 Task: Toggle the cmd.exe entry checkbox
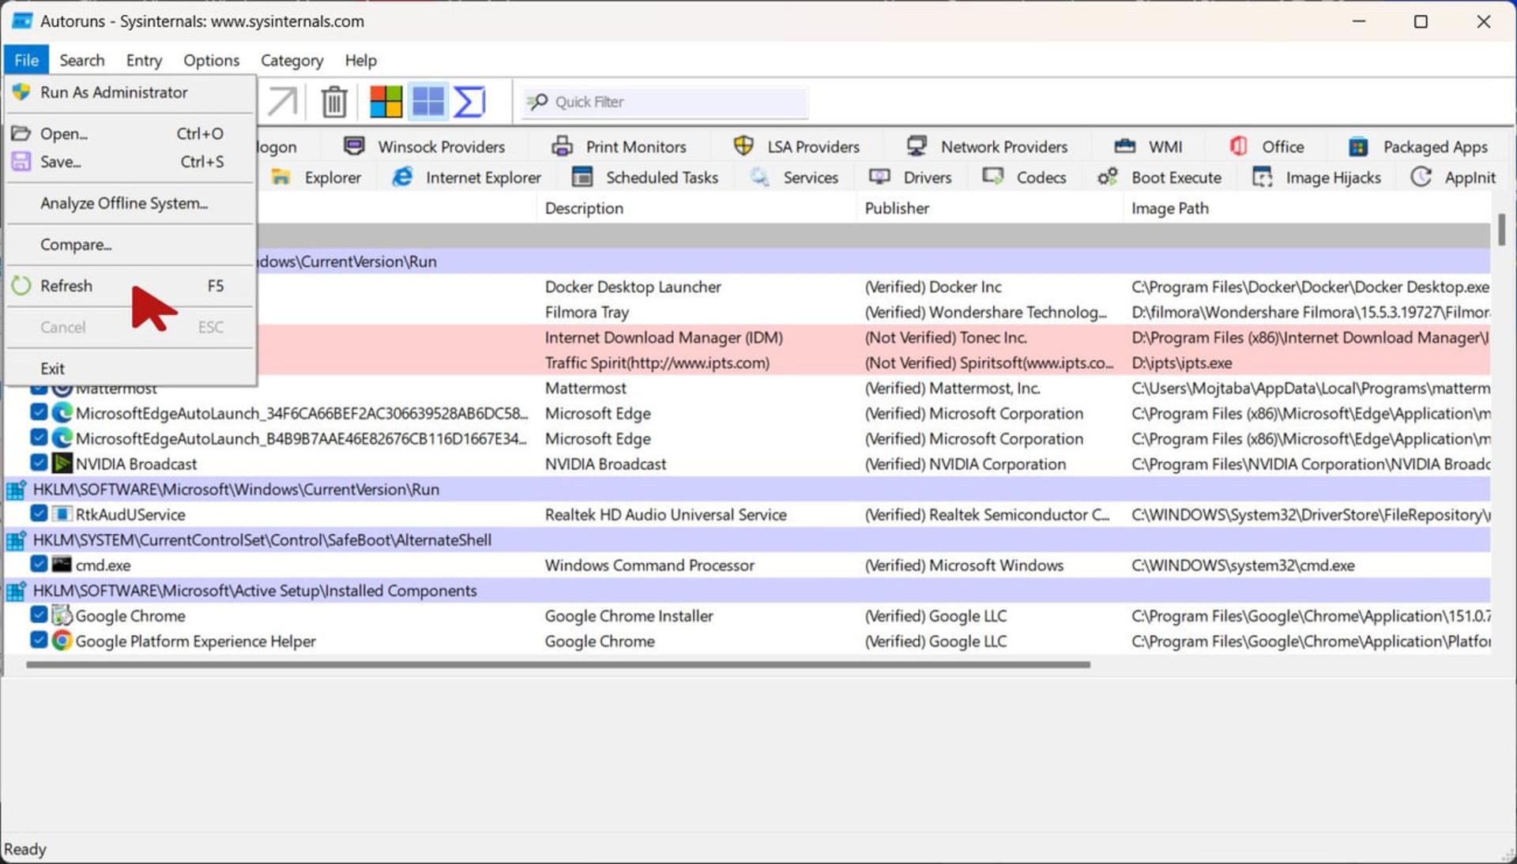point(39,564)
